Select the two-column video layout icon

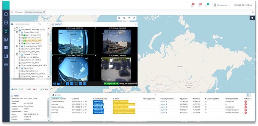(67, 84)
